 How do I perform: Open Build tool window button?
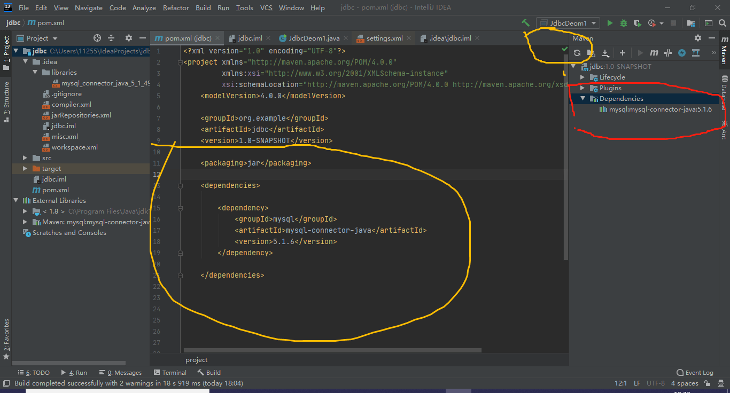209,373
